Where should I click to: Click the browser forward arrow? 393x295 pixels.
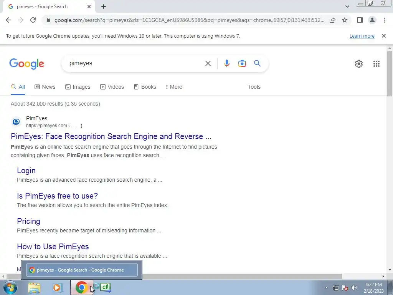[x=21, y=20]
